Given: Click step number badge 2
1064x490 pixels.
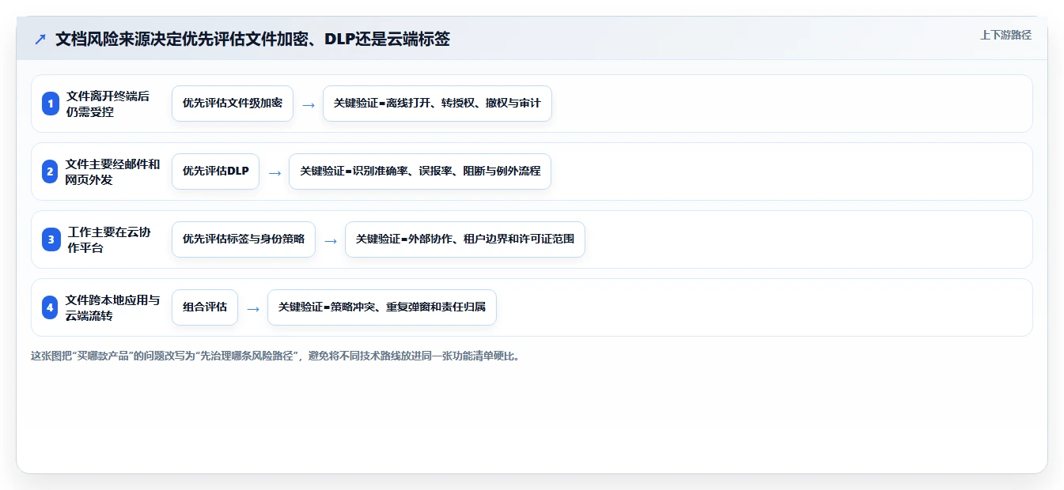Looking at the screenshot, I should tap(51, 171).
